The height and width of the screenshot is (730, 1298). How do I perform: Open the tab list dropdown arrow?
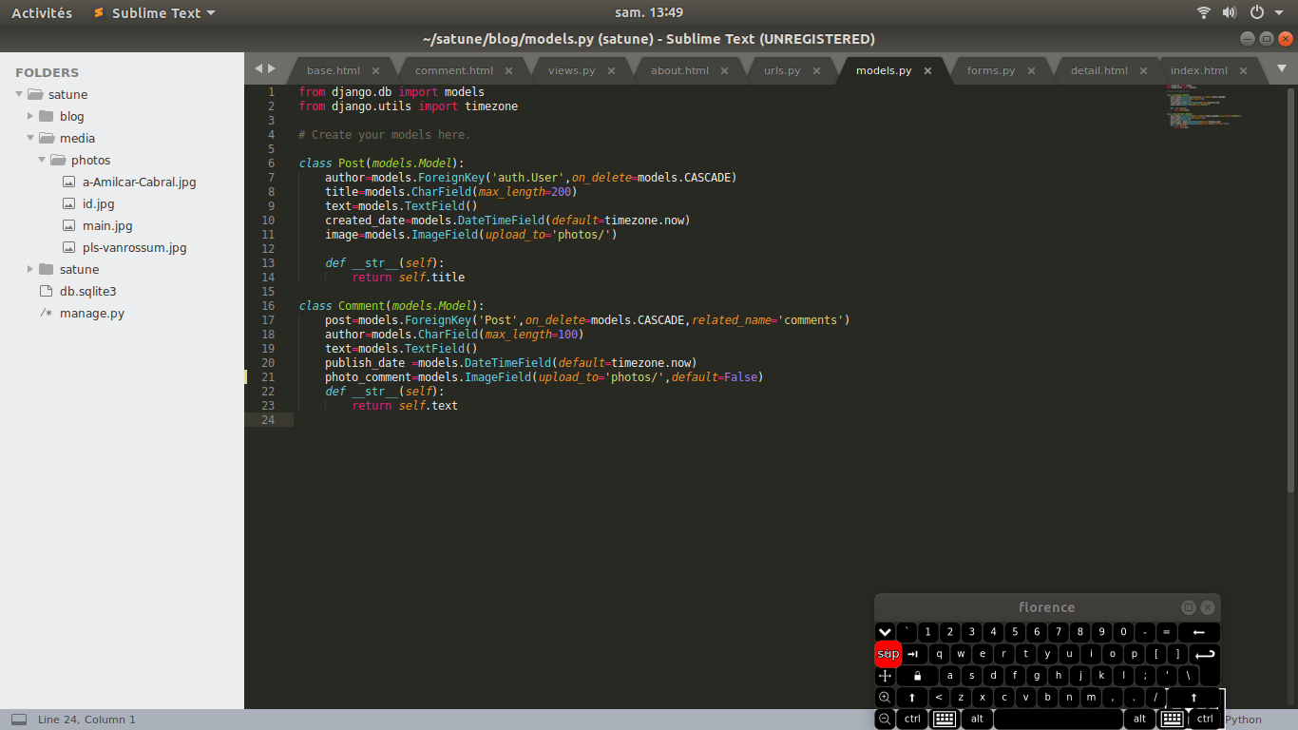point(1281,68)
